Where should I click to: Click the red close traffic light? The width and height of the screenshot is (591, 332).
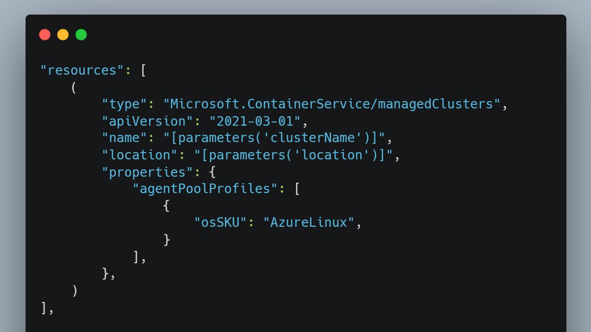(45, 34)
